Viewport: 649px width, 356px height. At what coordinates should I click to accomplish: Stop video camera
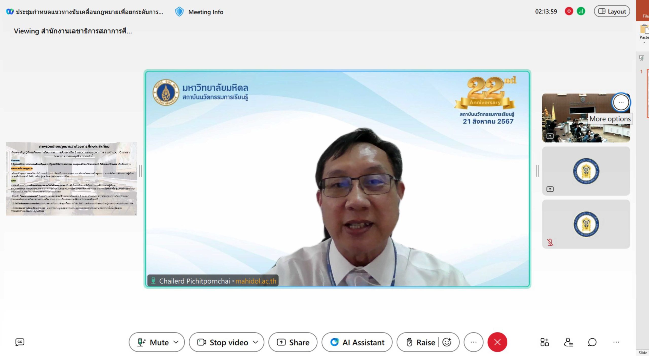tap(223, 342)
